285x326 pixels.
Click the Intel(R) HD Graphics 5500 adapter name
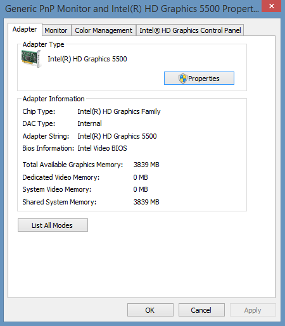click(87, 59)
